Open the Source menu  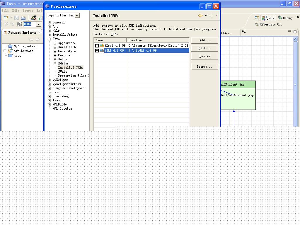click(28, 11)
